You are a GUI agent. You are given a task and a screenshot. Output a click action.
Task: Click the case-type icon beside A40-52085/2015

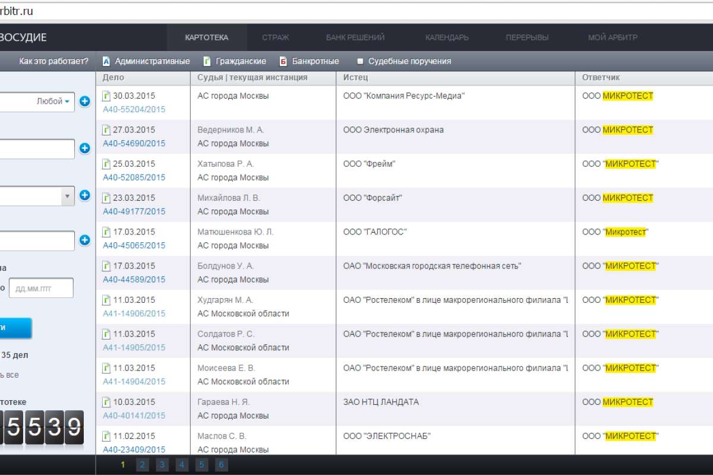[106, 164]
